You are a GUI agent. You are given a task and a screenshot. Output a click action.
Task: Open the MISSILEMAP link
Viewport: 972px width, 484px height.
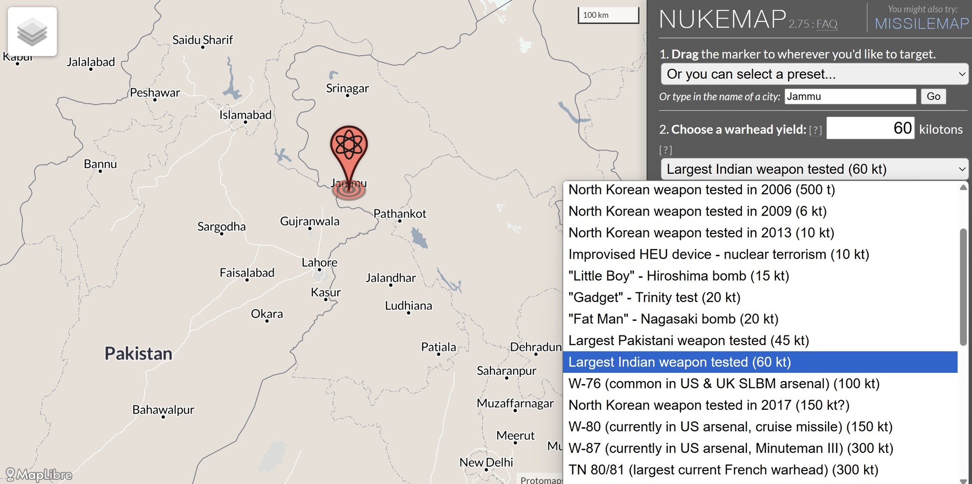point(922,23)
